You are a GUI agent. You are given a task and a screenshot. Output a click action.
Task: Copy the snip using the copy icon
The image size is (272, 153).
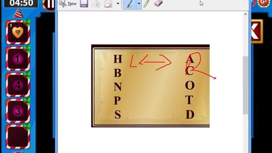click(x=96, y=4)
